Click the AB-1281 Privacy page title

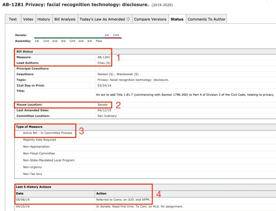(x=75, y=5)
